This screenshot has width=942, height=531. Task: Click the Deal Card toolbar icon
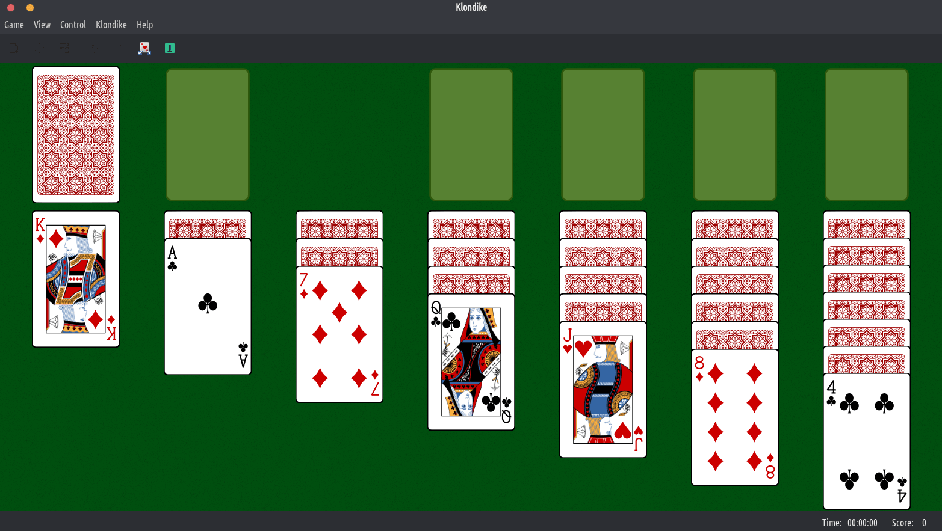(x=144, y=48)
